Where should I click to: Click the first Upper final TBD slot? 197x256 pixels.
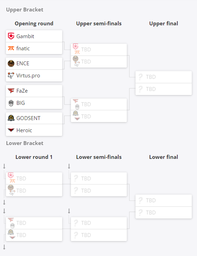pyautogui.click(x=164, y=77)
